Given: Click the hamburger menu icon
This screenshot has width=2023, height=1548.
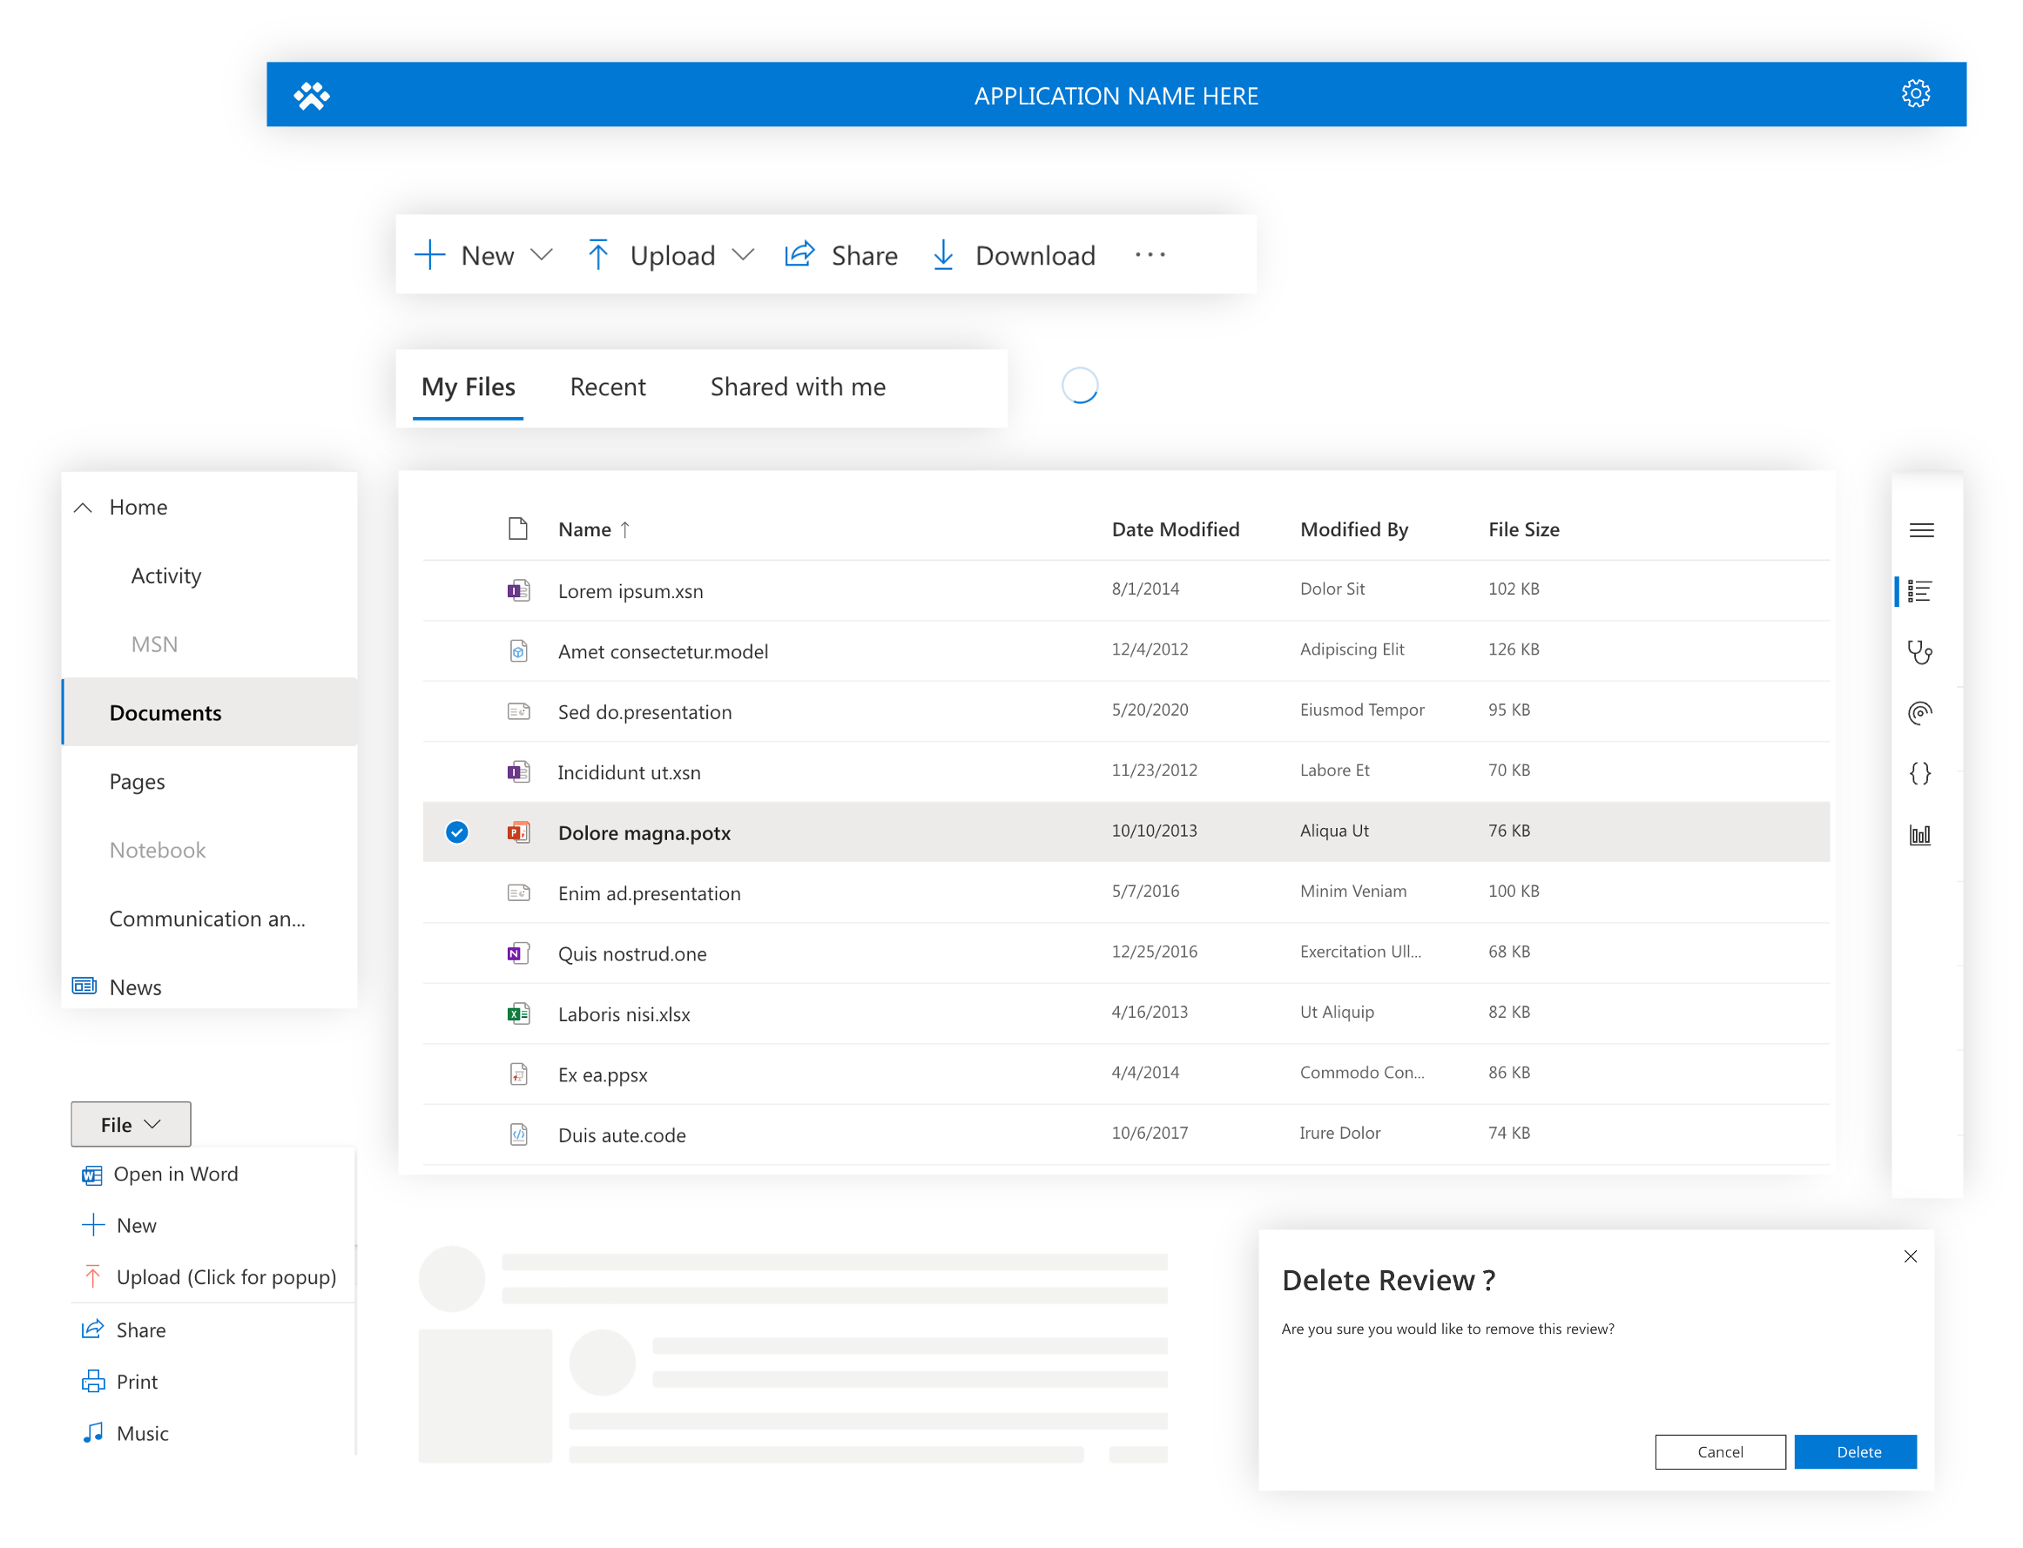Looking at the screenshot, I should click(x=1922, y=530).
